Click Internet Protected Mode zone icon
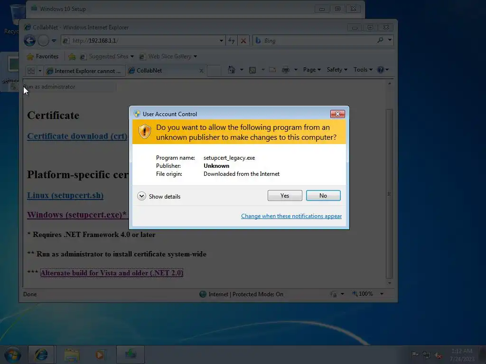Image resolution: width=486 pixels, height=364 pixels. 203,294
